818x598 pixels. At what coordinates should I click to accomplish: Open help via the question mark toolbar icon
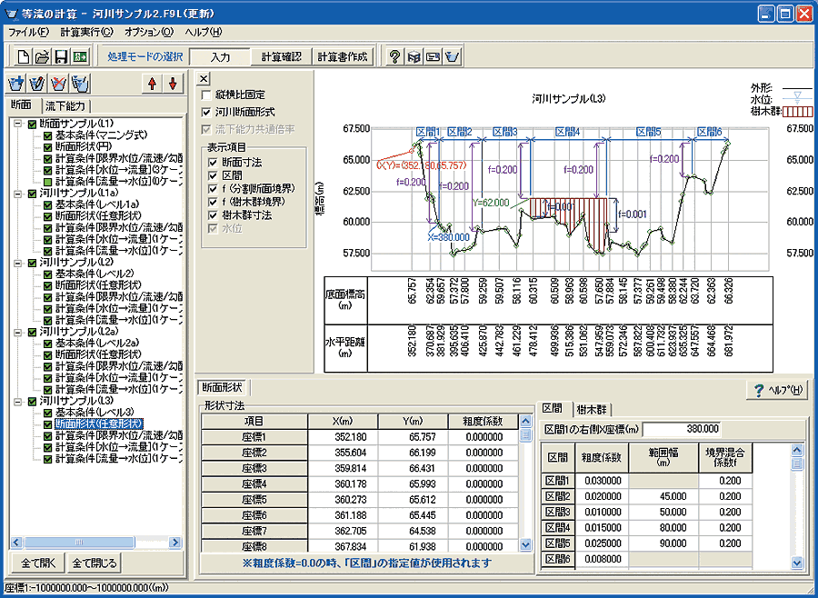395,56
